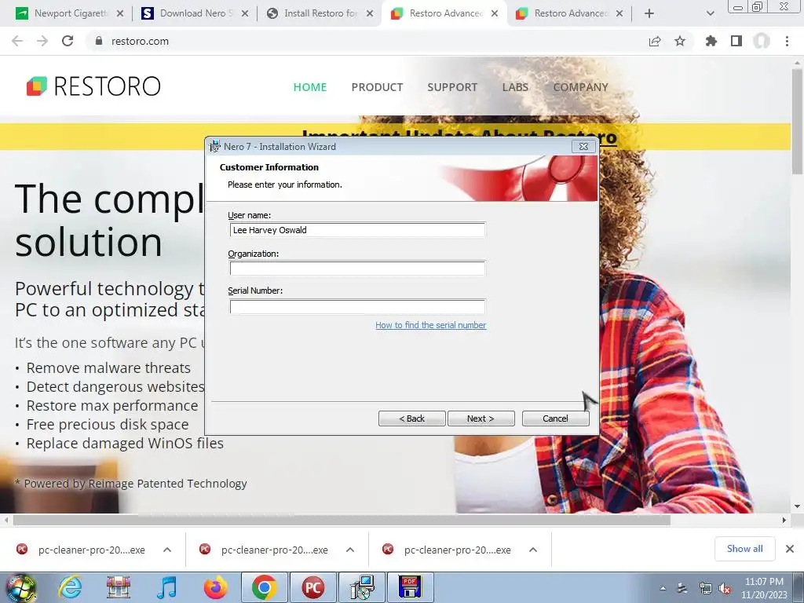Open PC Cleaner taskbar icon

pos(312,587)
